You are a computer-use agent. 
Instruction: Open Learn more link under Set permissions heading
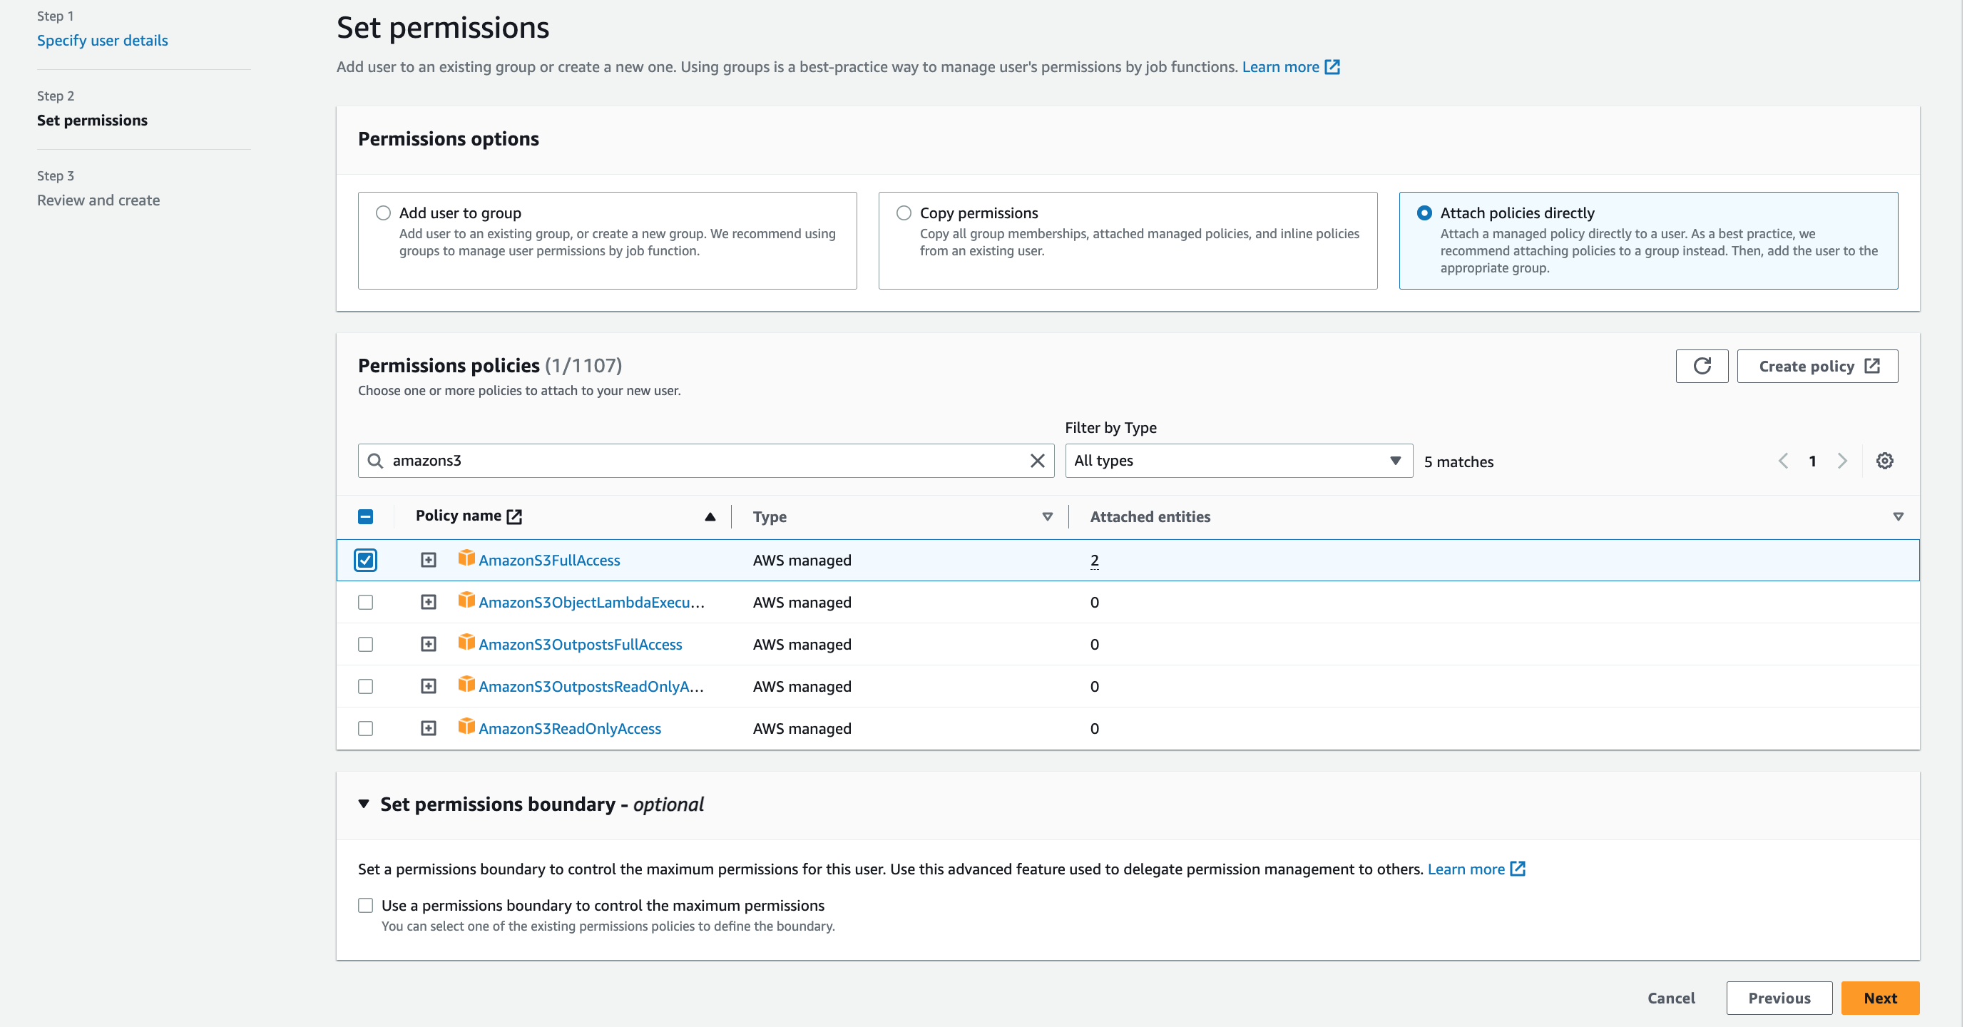[x=1279, y=66]
